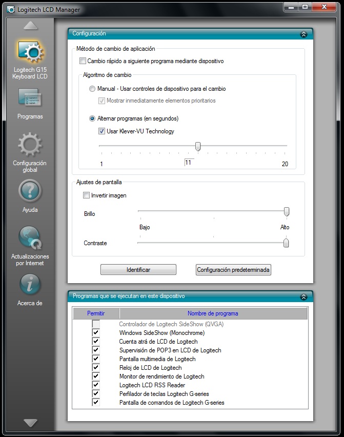Viewport: 344px width, 437px height.
Task: Collapse the Configuración panel
Action: point(303,34)
